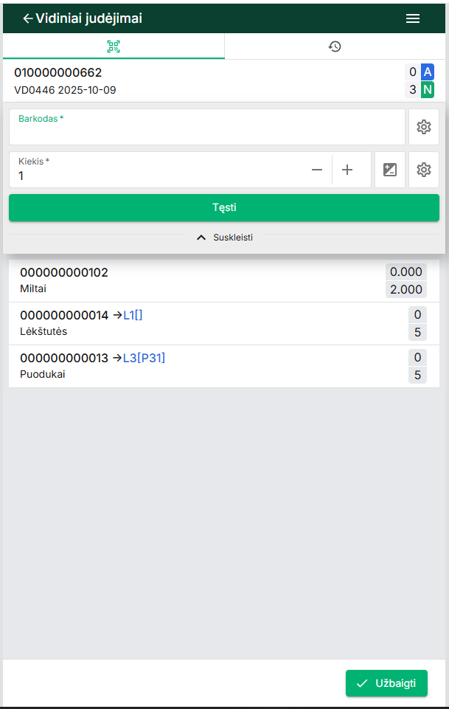Decrease quantity with minus button
This screenshot has height=709, width=449.
tap(317, 170)
